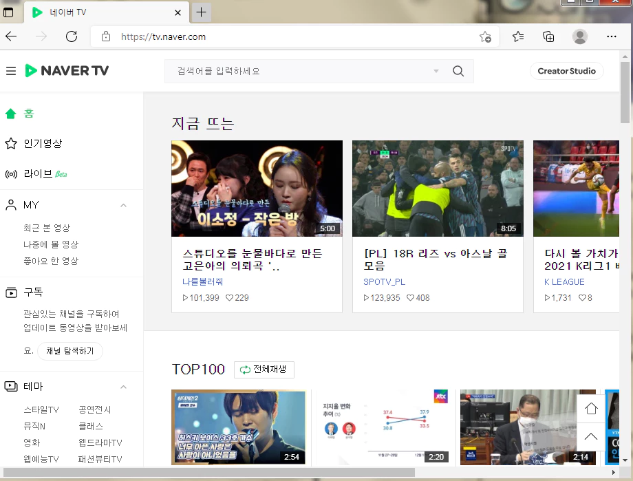633x481 pixels.
Task: Click the site lock icon in address bar
Action: click(x=106, y=36)
